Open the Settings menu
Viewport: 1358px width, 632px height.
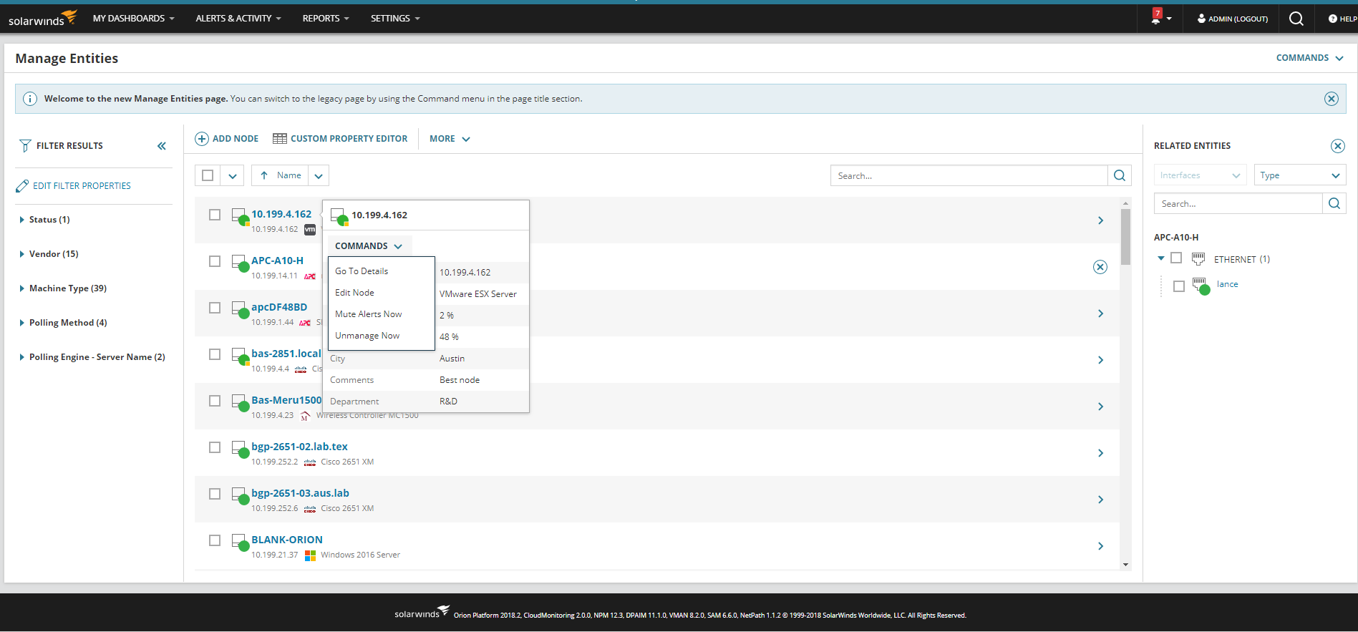[395, 19]
